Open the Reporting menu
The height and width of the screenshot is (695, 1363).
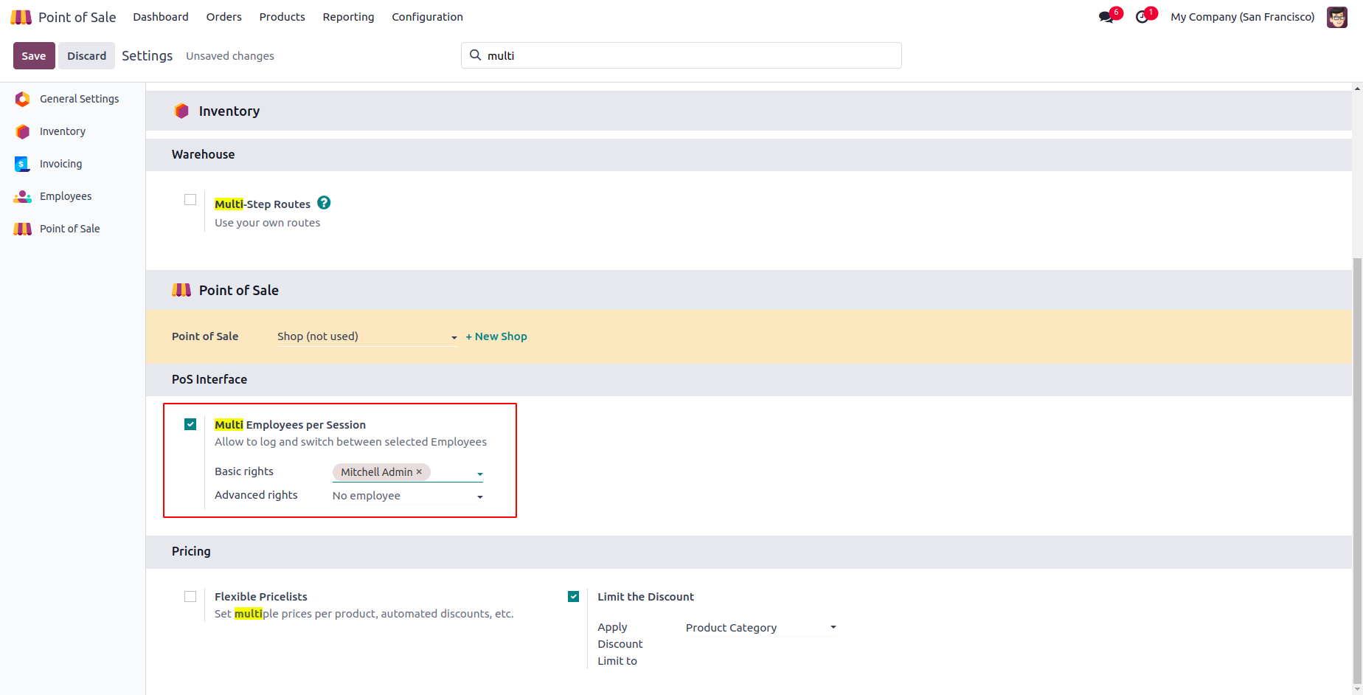349,17
